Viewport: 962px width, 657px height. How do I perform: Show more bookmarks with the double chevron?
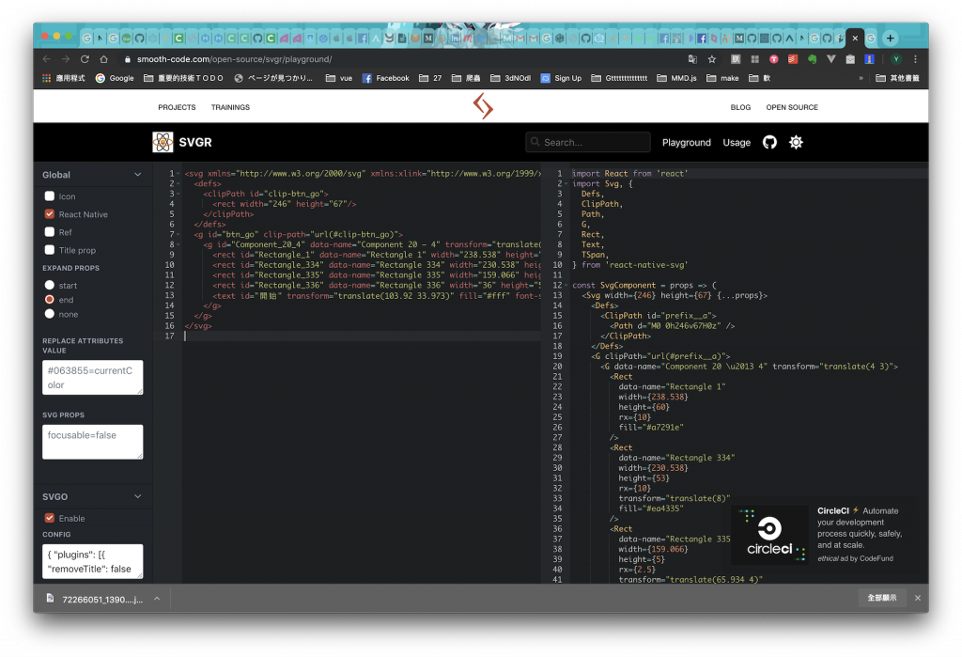click(861, 78)
